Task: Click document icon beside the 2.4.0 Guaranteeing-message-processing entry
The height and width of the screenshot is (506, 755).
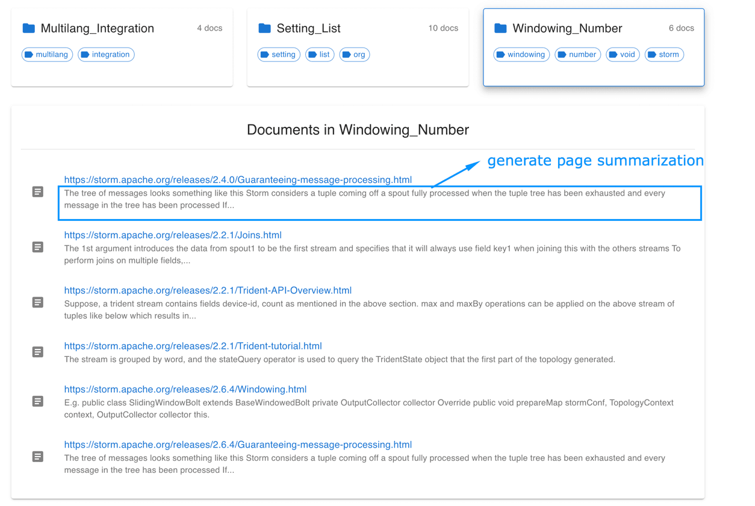Action: (x=38, y=192)
